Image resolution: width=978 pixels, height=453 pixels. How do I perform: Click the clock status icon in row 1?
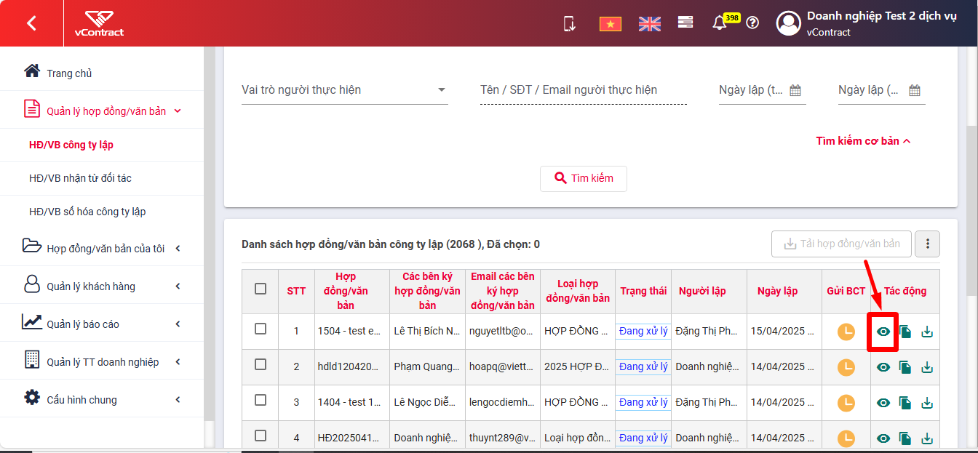[x=846, y=332]
